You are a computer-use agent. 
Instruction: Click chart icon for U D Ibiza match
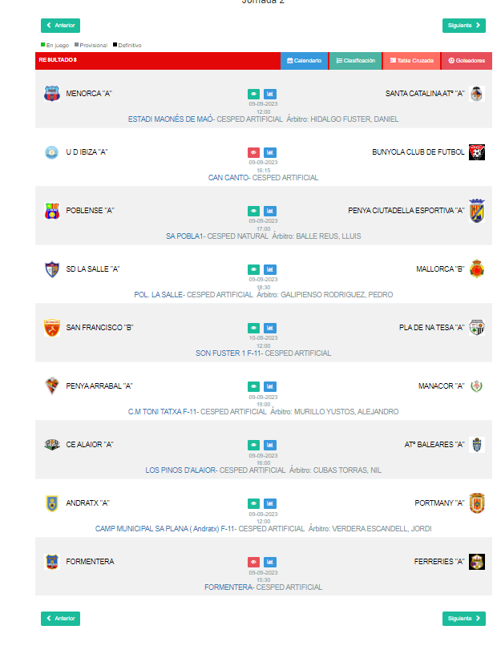point(270,152)
